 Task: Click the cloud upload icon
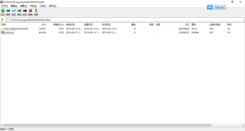pyautogui.click(x=210, y=7)
